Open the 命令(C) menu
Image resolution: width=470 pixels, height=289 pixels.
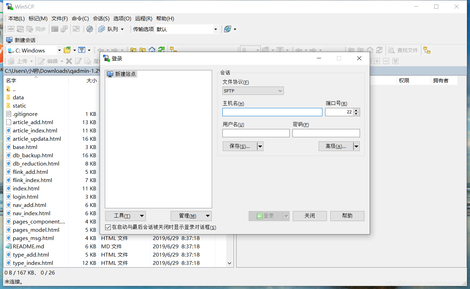[x=80, y=19]
